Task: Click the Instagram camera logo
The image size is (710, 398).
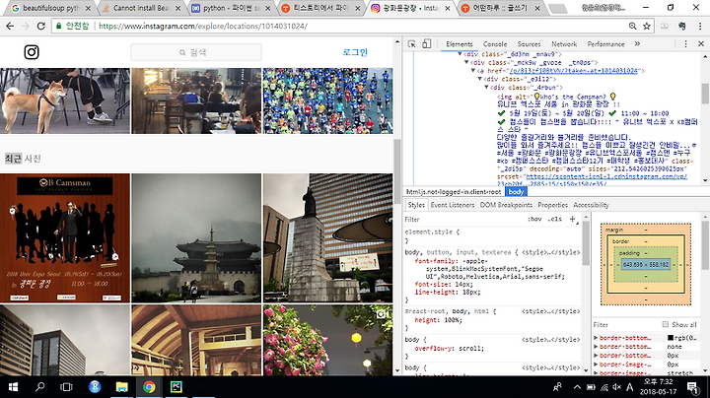Action: pos(32,52)
